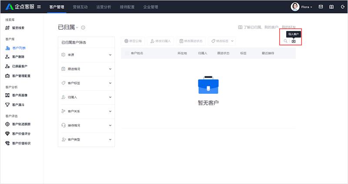Expand the 归属人 filter
This screenshot has width=348, height=184.
point(86,97)
